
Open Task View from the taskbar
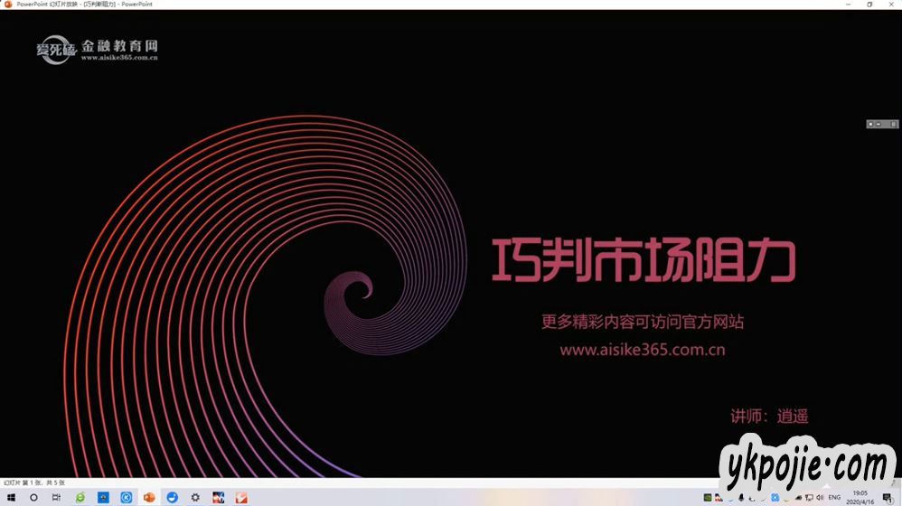(x=56, y=497)
